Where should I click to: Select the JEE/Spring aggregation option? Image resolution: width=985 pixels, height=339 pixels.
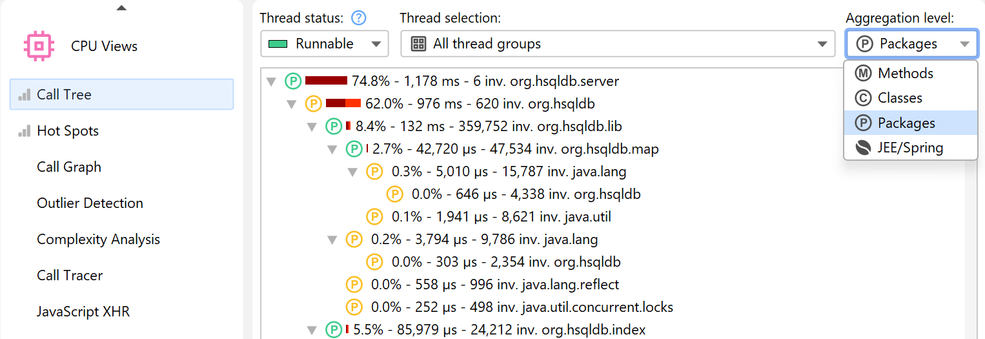click(x=910, y=148)
